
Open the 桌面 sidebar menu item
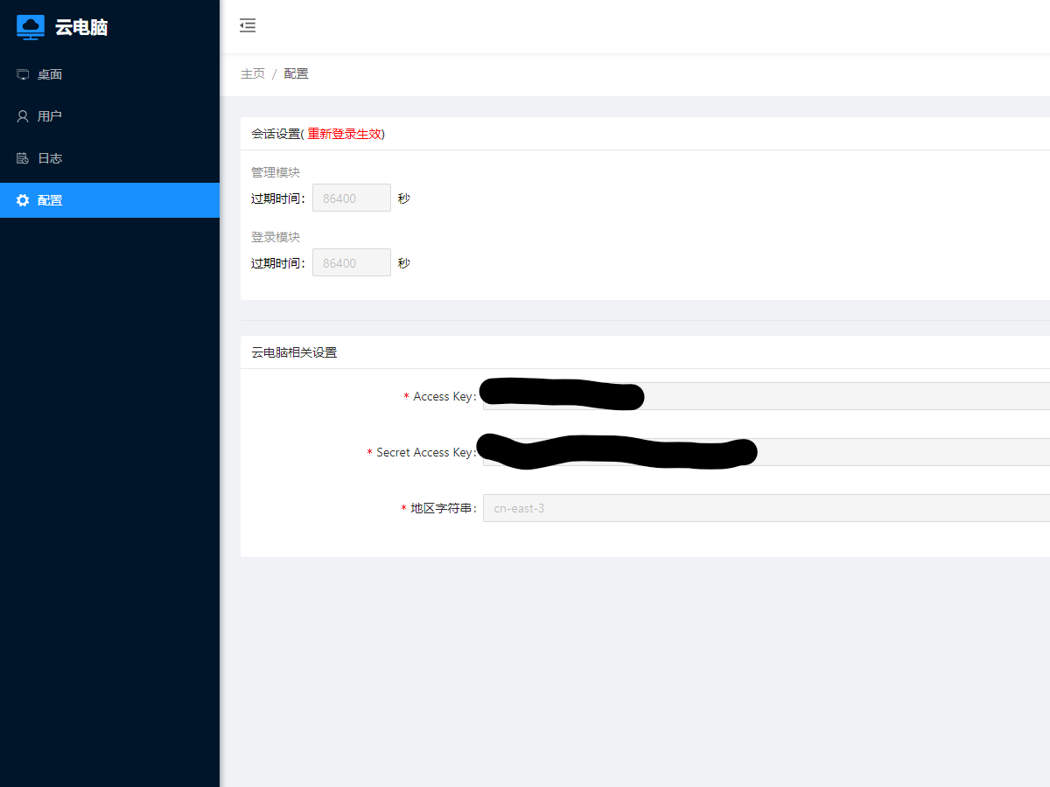[x=50, y=74]
